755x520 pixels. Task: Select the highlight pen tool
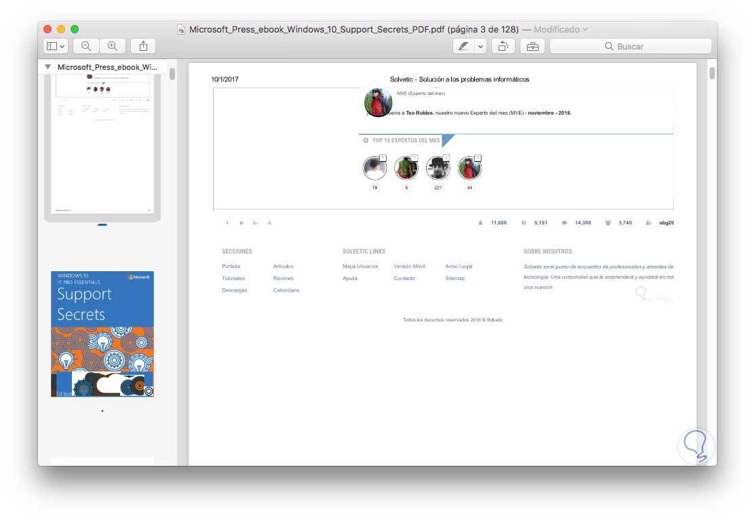[x=464, y=47]
